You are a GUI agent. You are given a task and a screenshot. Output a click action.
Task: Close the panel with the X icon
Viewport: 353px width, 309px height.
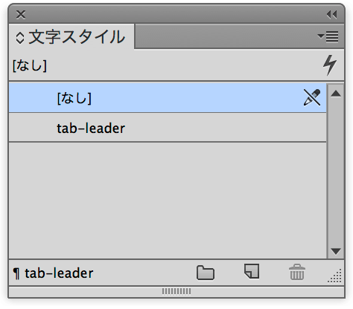[21, 14]
